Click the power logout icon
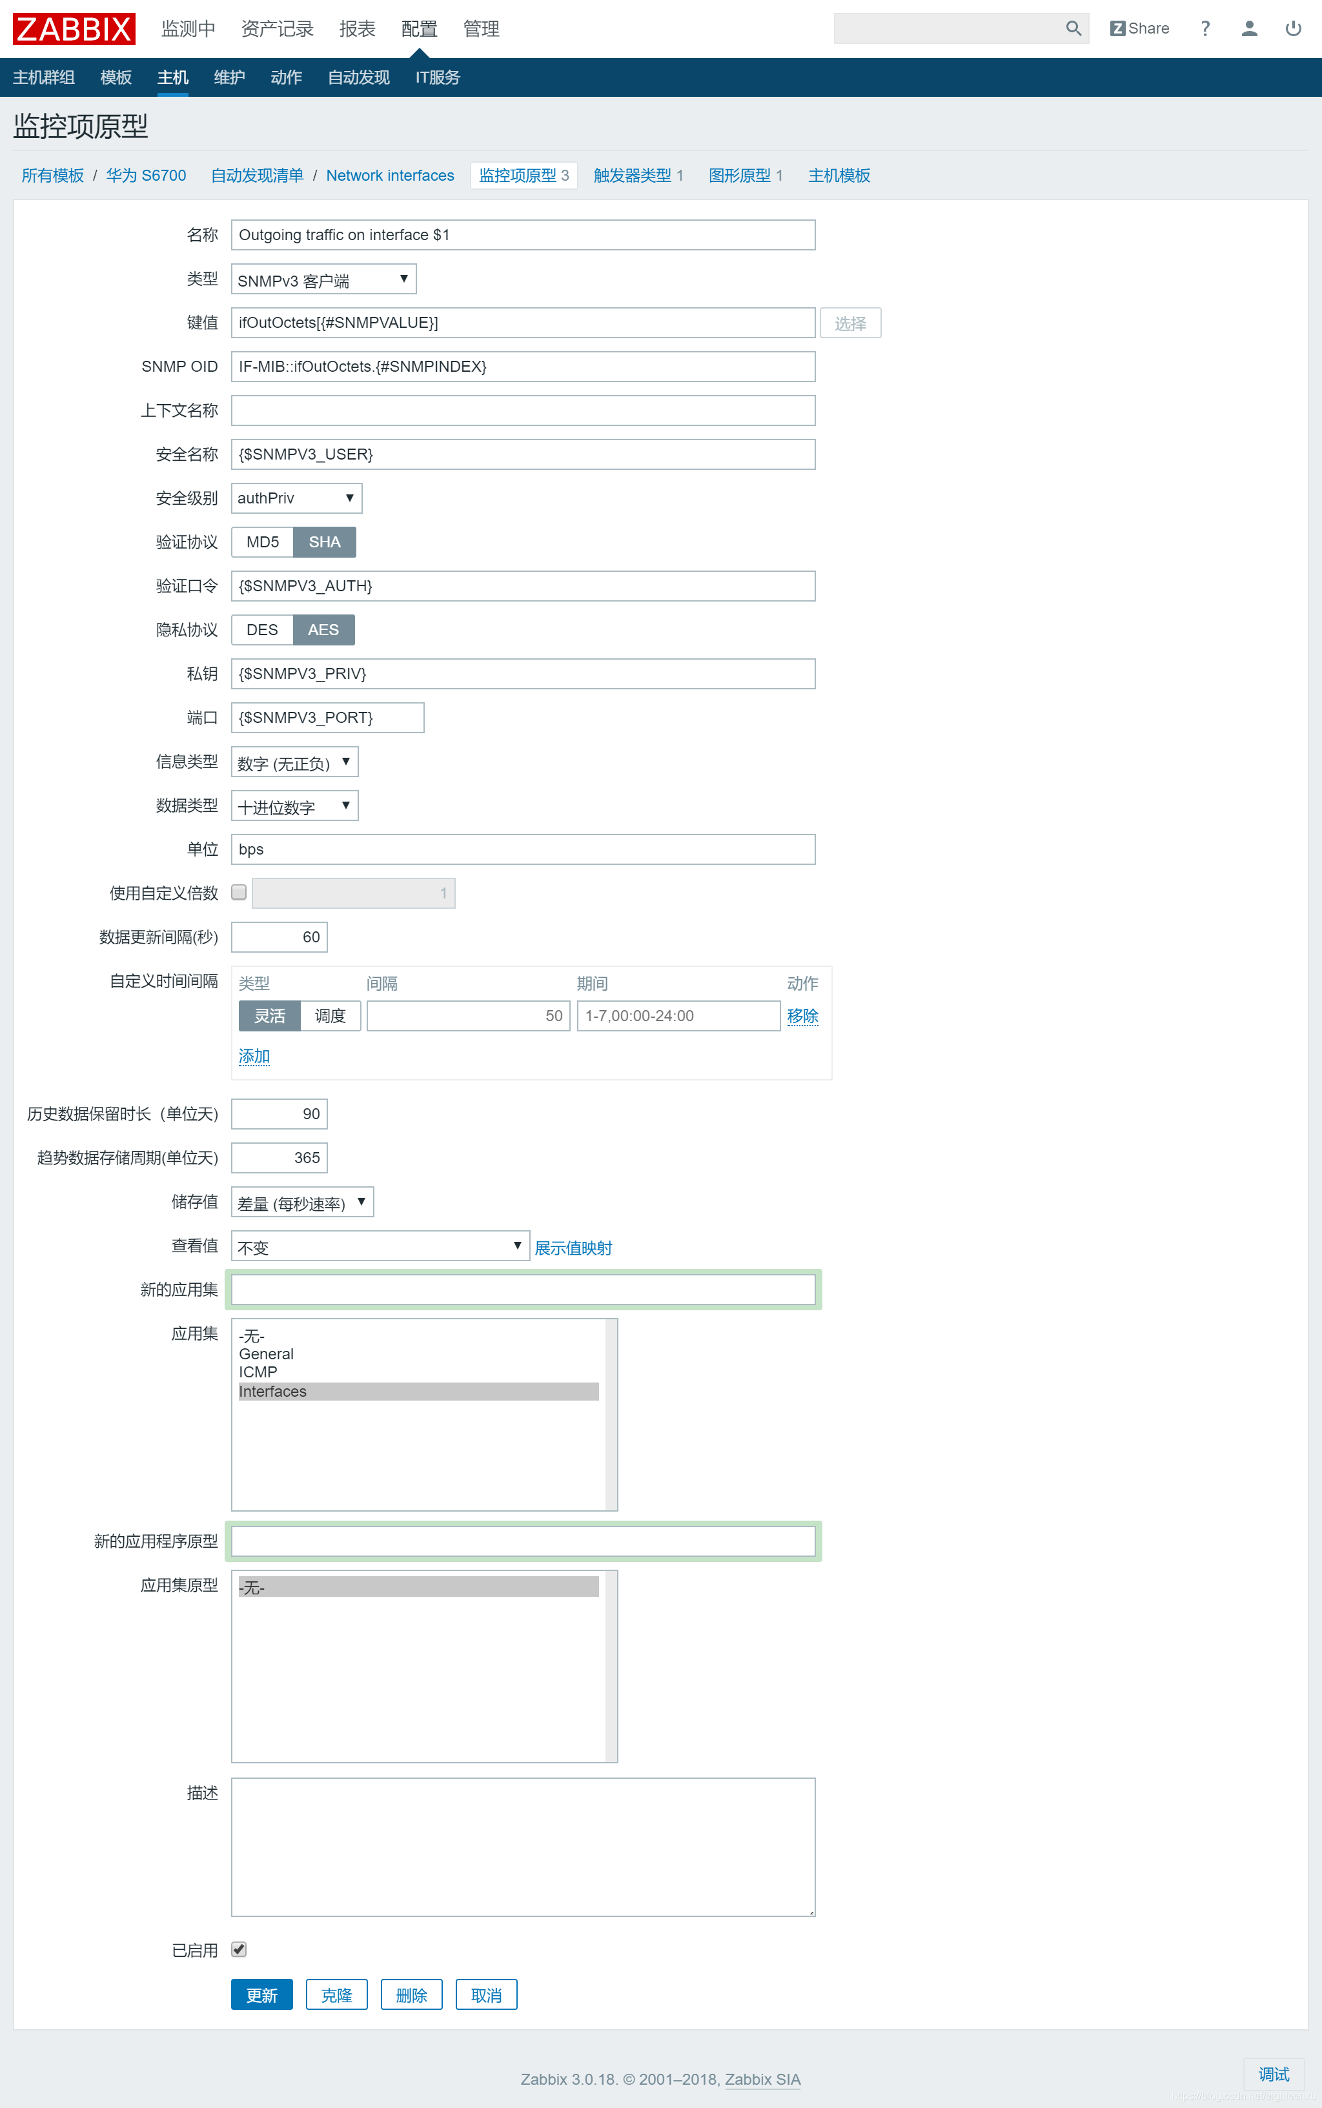This screenshot has width=1322, height=2108. [1292, 29]
